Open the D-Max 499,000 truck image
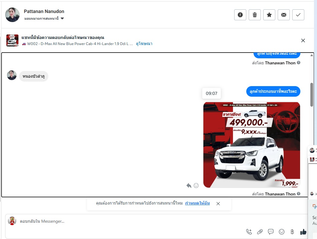Image resolution: width=317 pixels, height=239 pixels. point(252,145)
